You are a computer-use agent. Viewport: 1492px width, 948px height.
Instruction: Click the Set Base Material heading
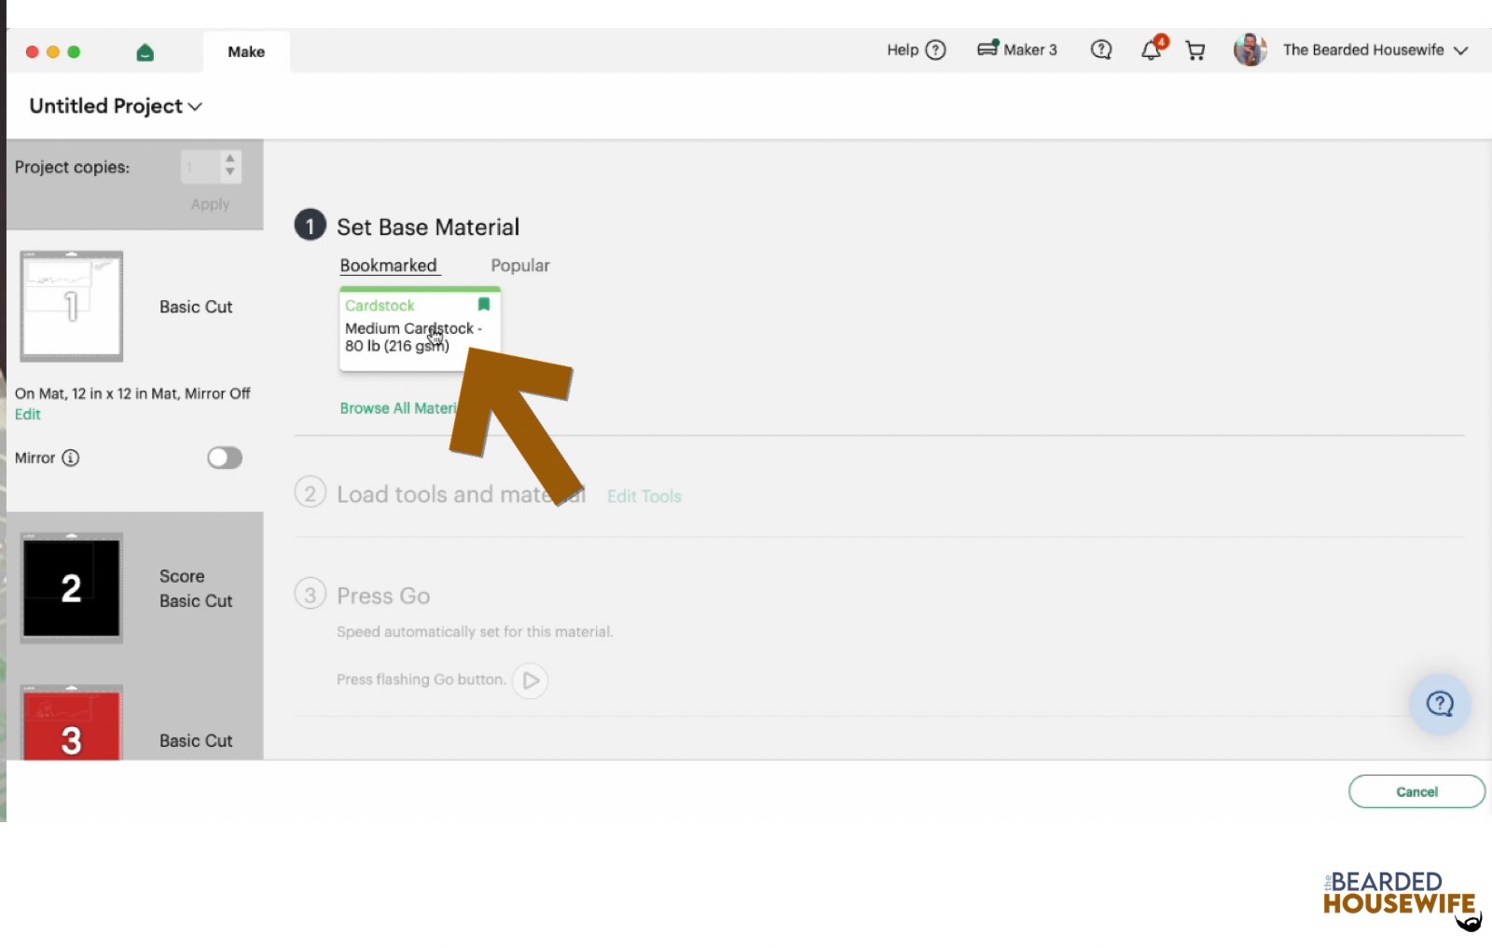coord(428,227)
